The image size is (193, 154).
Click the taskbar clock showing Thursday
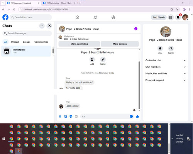click(x=179, y=139)
